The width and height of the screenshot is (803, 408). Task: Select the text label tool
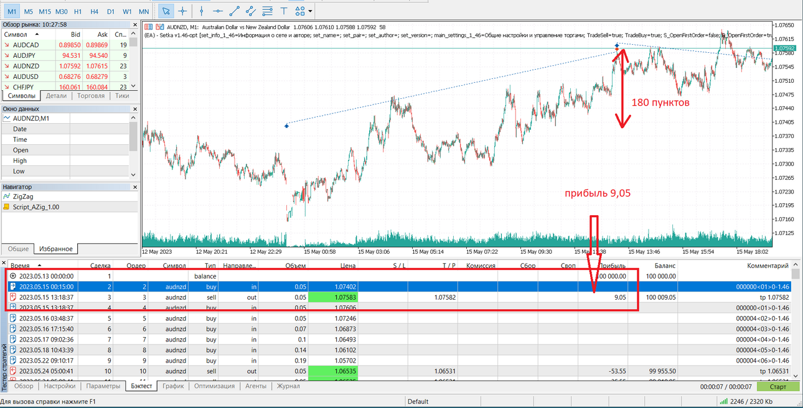pyautogui.click(x=284, y=11)
